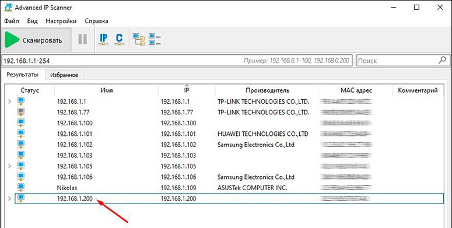Expand the 192.168.1.1 device row

pyautogui.click(x=9, y=101)
